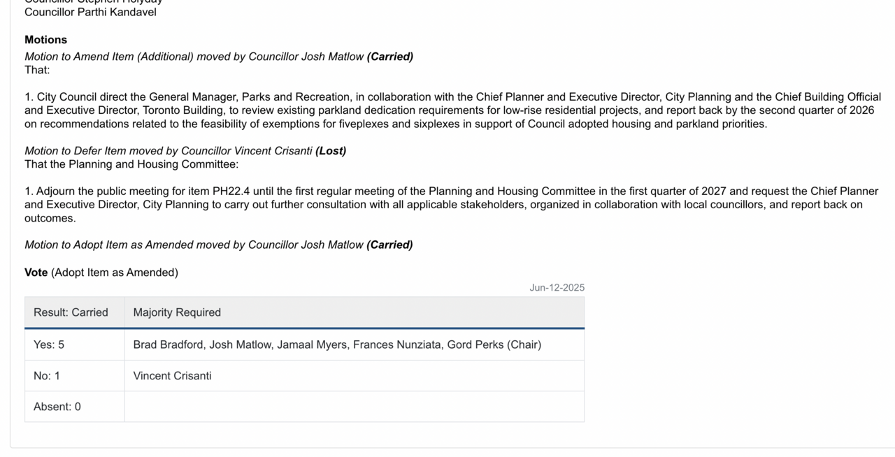The image size is (895, 457).
Task: Click the Motion to Defer Item line
Action: pyautogui.click(x=185, y=151)
